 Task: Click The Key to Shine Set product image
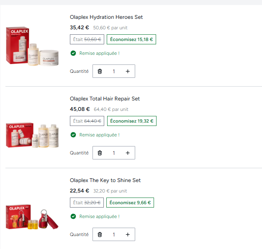point(32,217)
